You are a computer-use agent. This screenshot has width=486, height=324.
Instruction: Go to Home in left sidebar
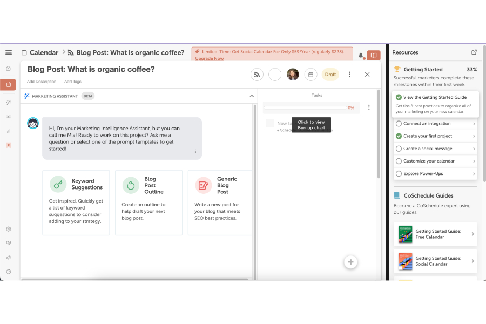coord(8,68)
